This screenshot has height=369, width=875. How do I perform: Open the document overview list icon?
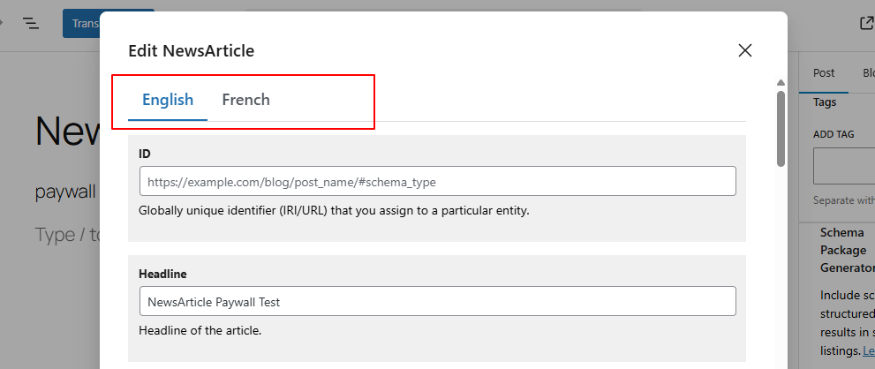coord(32,23)
